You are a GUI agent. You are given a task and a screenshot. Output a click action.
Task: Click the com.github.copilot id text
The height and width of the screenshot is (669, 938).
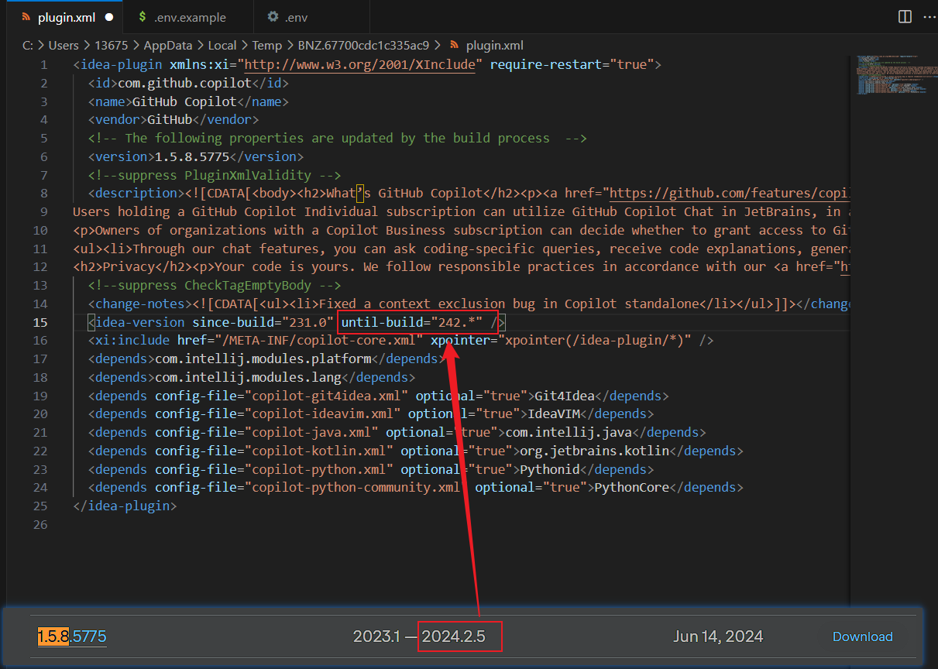coord(184,83)
